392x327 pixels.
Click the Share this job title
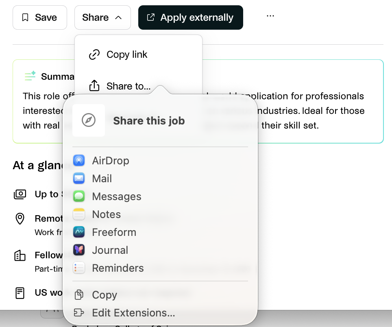149,121
